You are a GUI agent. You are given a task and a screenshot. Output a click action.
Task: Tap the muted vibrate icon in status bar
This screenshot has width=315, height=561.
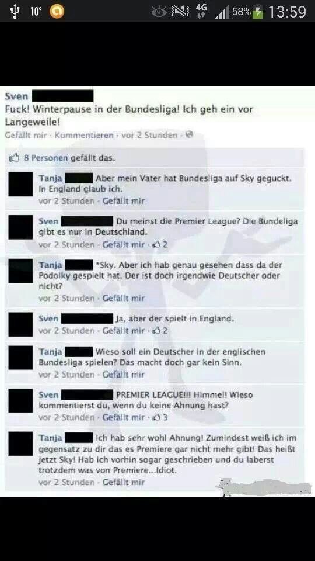coord(180,12)
